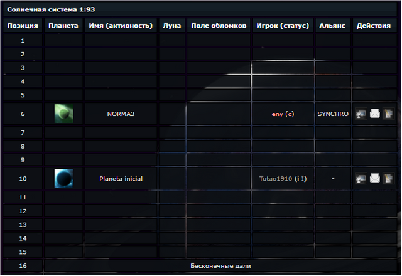
Task: Click the Альянс column header
Action: 332,26
